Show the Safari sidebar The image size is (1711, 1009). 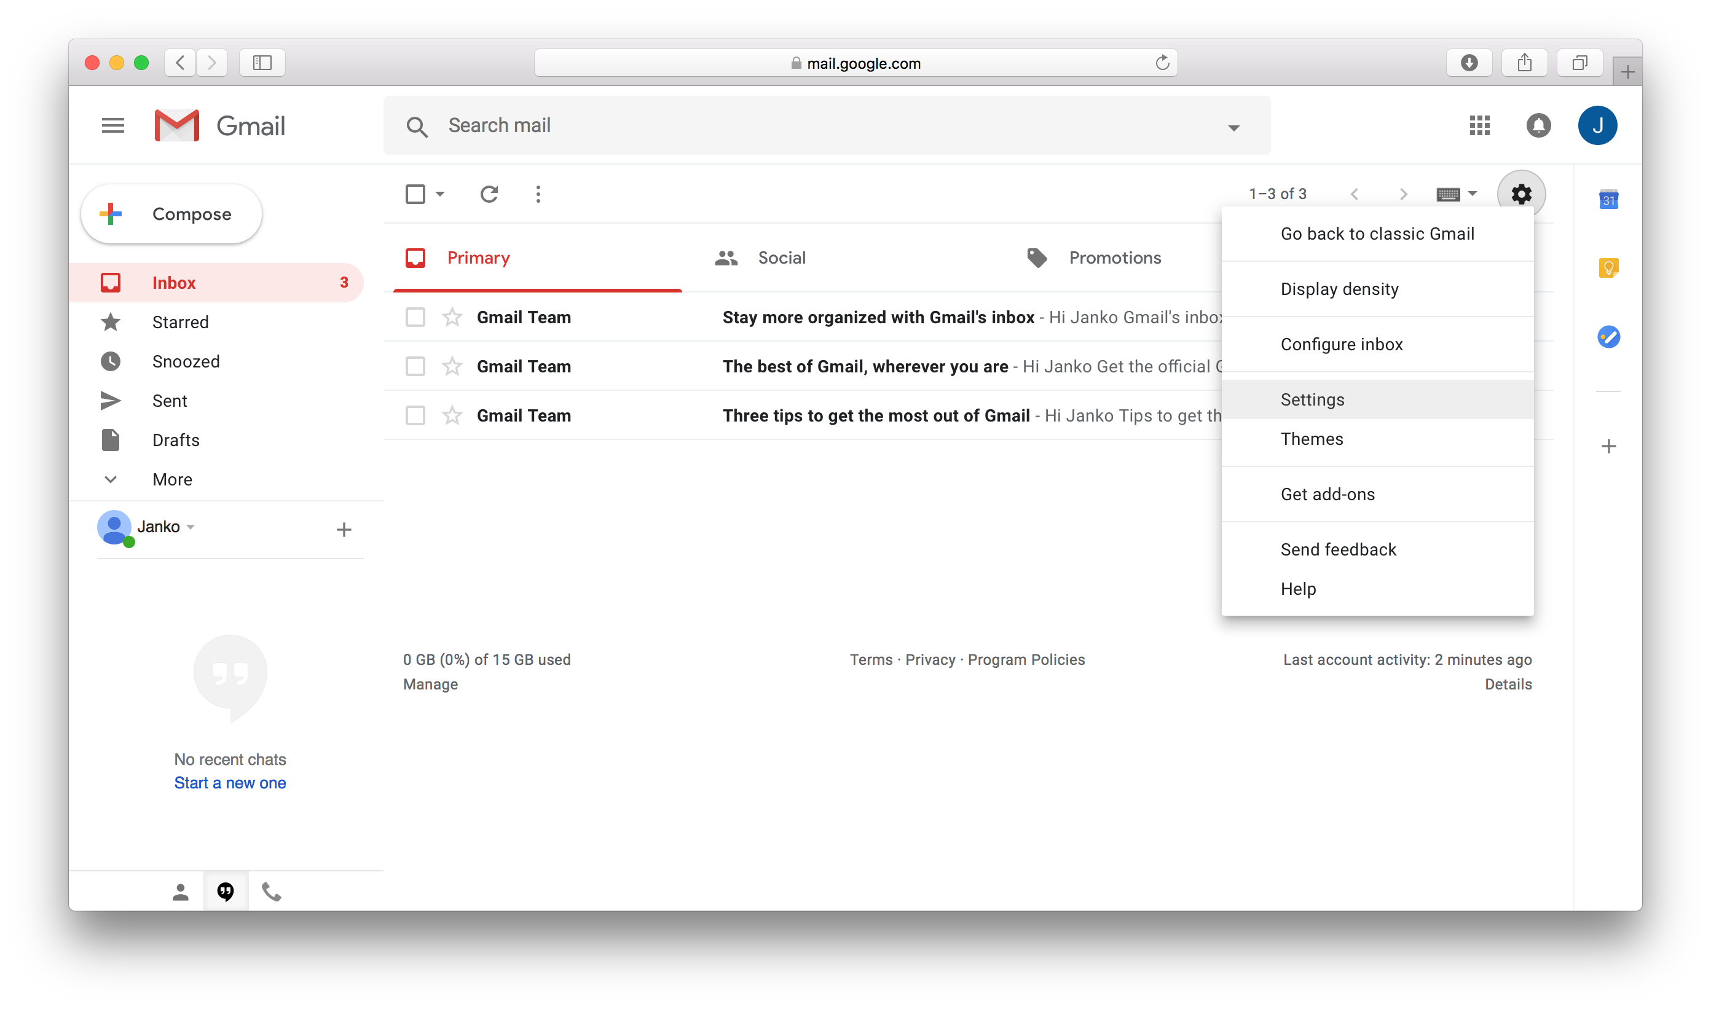click(x=262, y=63)
